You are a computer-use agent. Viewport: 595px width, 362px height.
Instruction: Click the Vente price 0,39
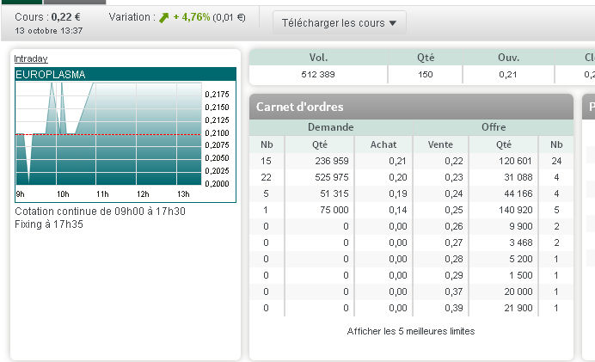click(x=454, y=308)
